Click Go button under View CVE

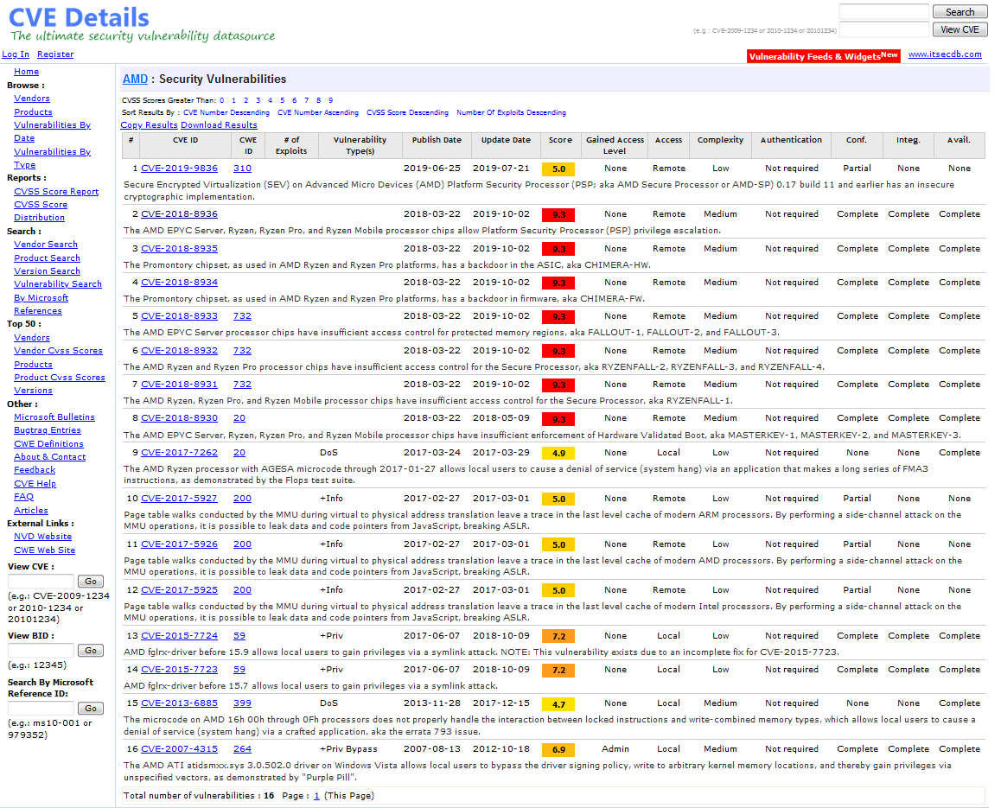[x=91, y=582]
